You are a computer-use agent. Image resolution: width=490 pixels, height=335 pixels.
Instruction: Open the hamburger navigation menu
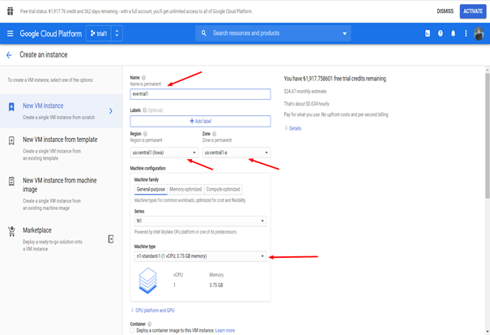[10, 33]
